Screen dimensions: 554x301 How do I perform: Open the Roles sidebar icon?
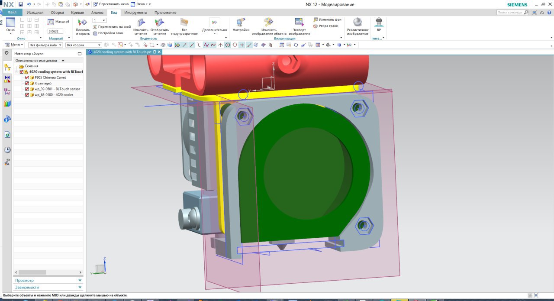pos(7,162)
